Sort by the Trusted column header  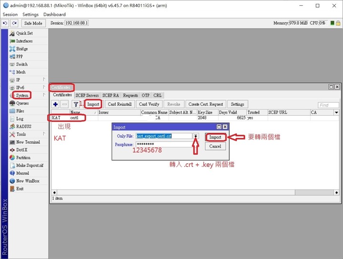pyautogui.click(x=257, y=112)
